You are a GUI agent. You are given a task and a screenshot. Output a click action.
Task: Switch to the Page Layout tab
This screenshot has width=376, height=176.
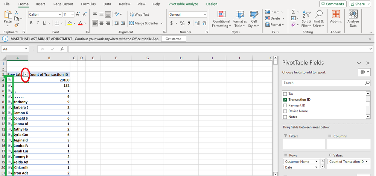click(63, 4)
